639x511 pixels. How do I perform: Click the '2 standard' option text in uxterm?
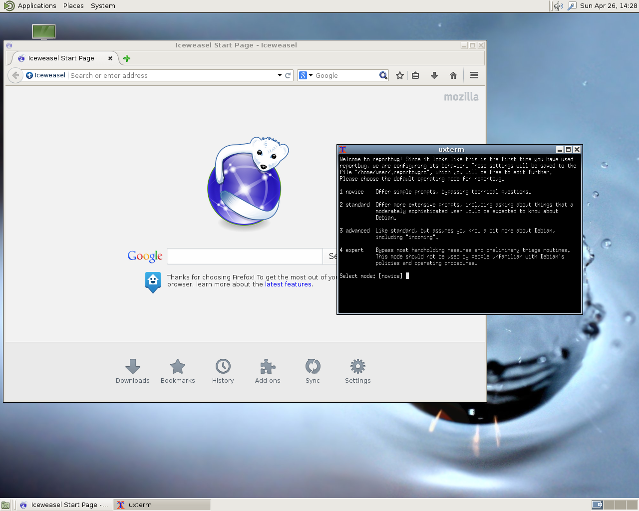(x=354, y=205)
